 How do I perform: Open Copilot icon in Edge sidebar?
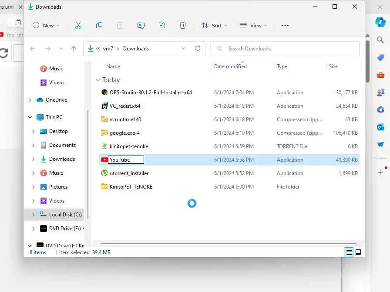[x=380, y=22]
